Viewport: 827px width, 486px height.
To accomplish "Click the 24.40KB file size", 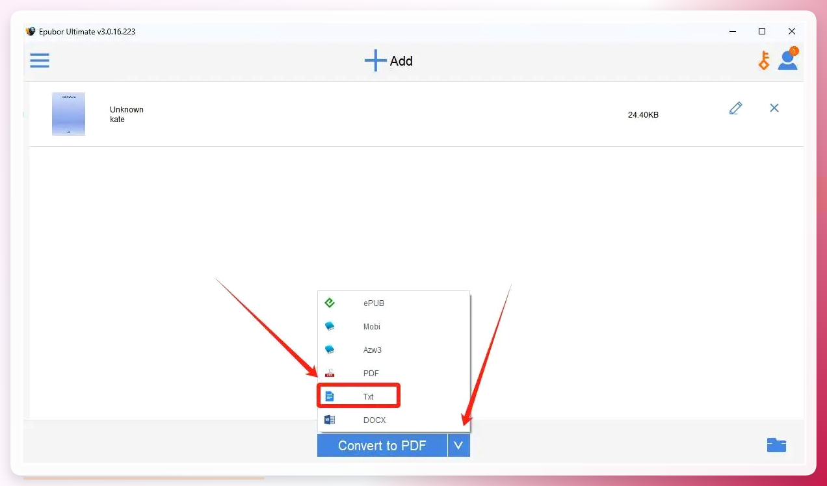I will coord(643,115).
